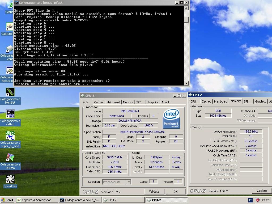Open the Recycle Bin (Cestino) icon

click(10, 5)
